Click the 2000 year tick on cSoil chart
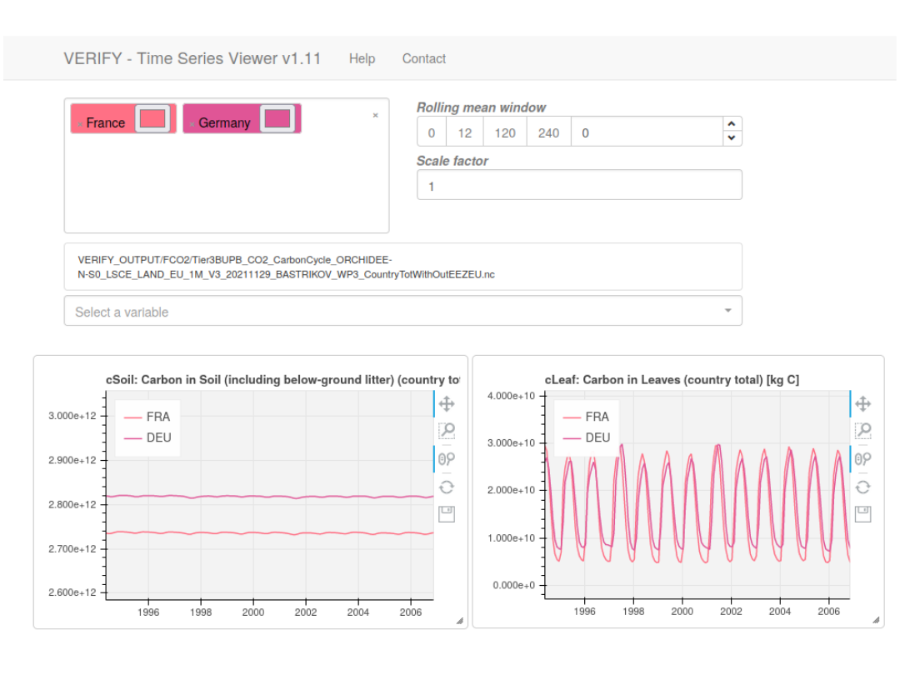The width and height of the screenshot is (900, 675). pos(253,612)
